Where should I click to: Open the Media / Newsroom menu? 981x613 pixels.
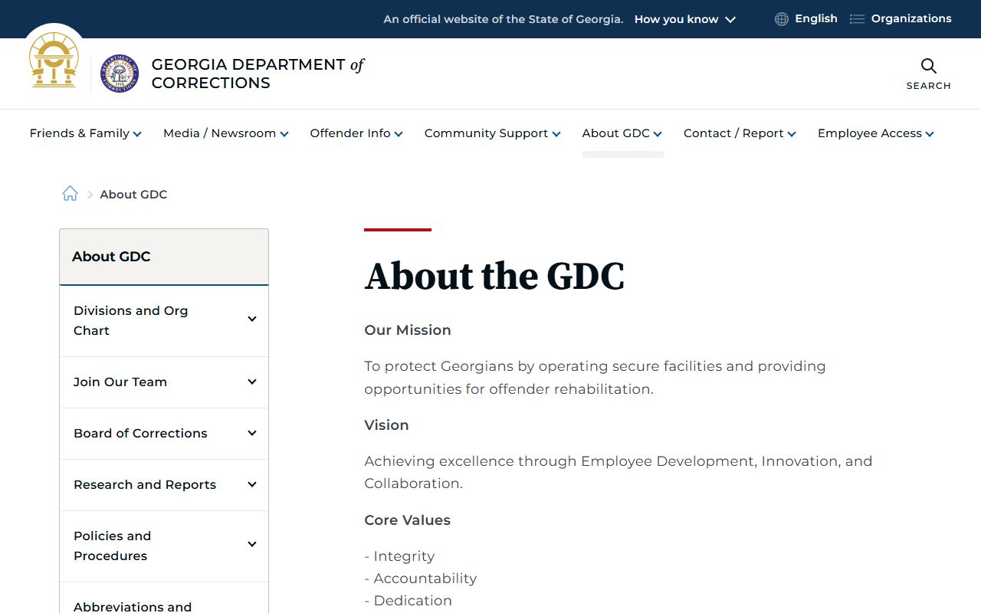click(x=226, y=133)
